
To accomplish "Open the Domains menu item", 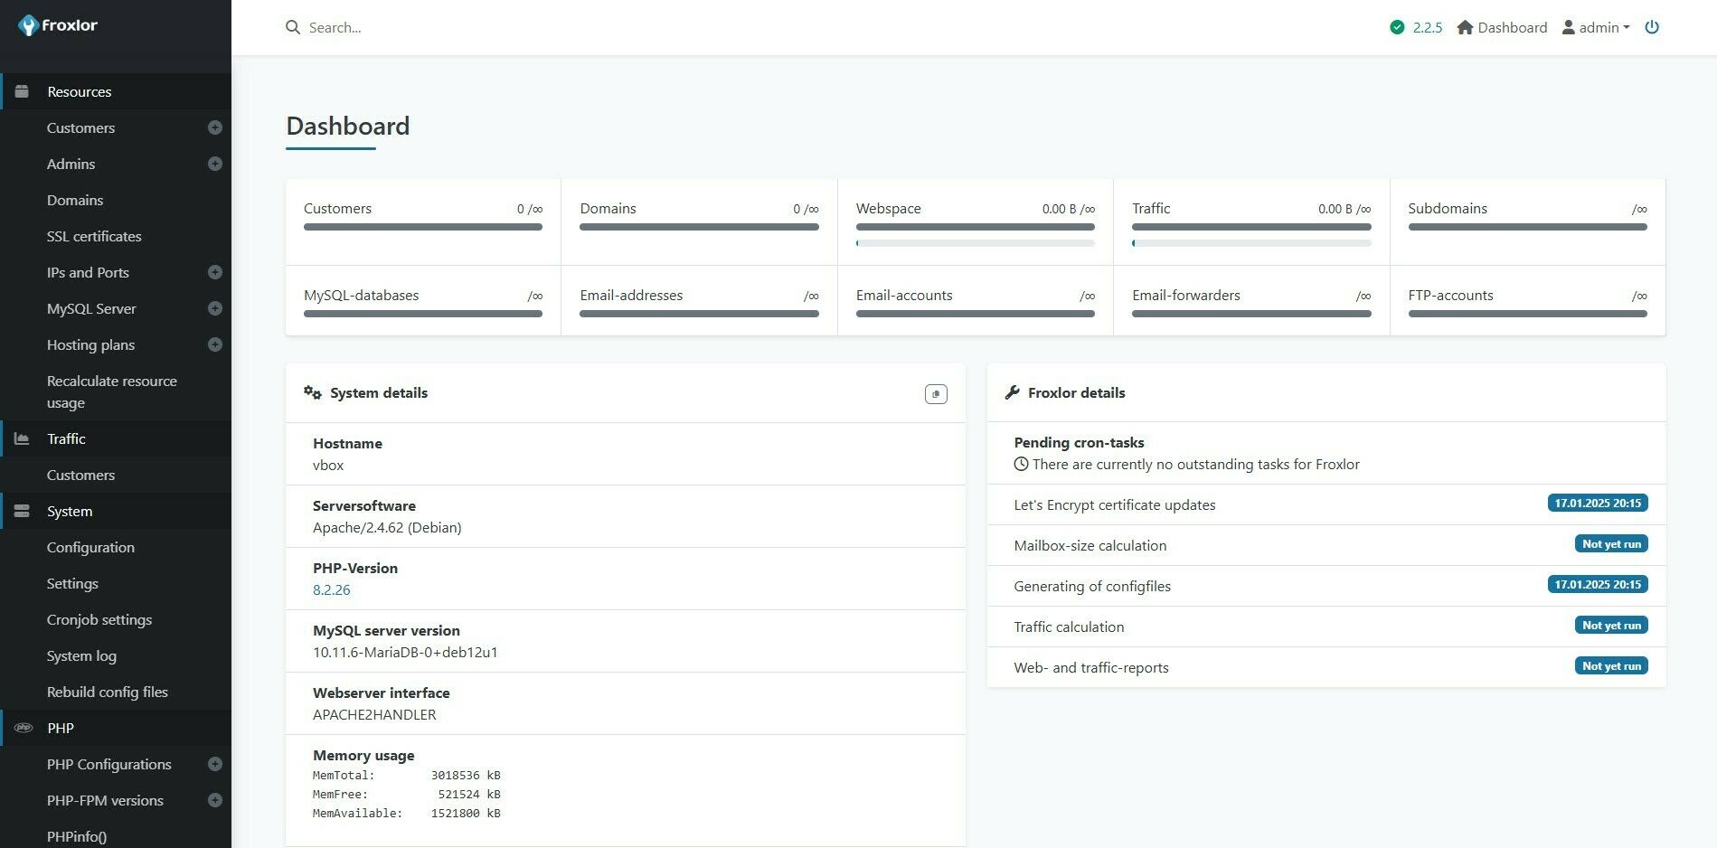I will pyautogui.click(x=75, y=200).
